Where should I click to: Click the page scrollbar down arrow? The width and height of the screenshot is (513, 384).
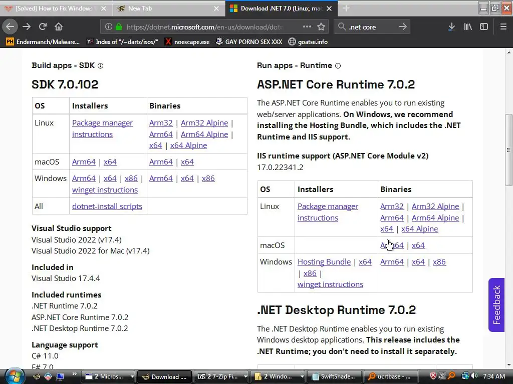click(509, 364)
